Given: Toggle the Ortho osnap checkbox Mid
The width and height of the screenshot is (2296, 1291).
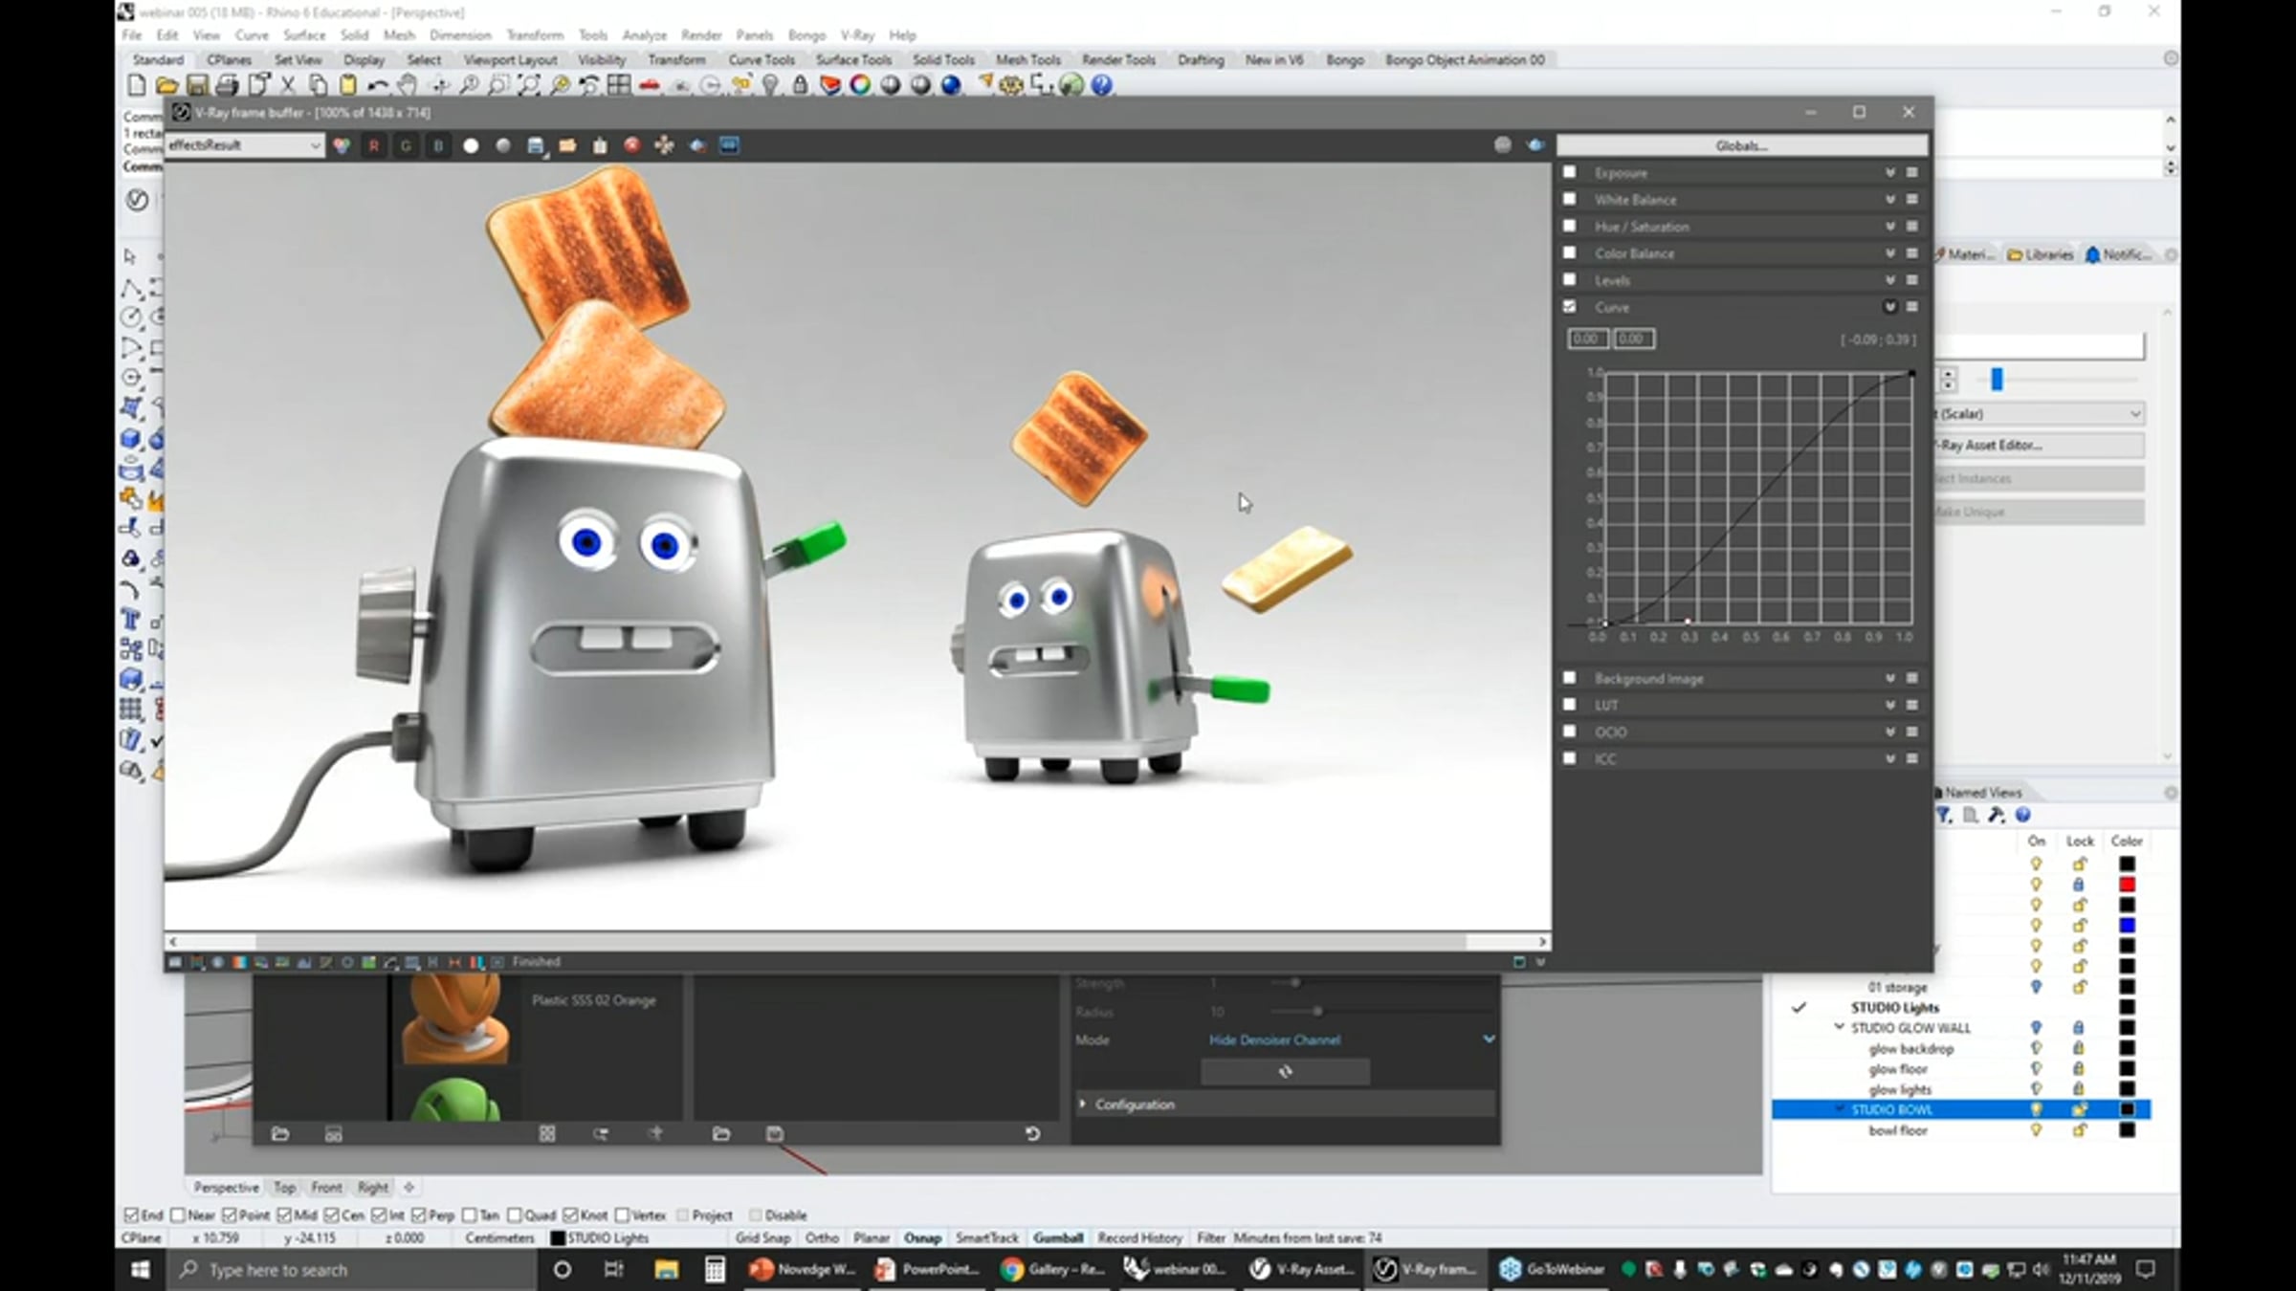Looking at the screenshot, I should [x=284, y=1215].
